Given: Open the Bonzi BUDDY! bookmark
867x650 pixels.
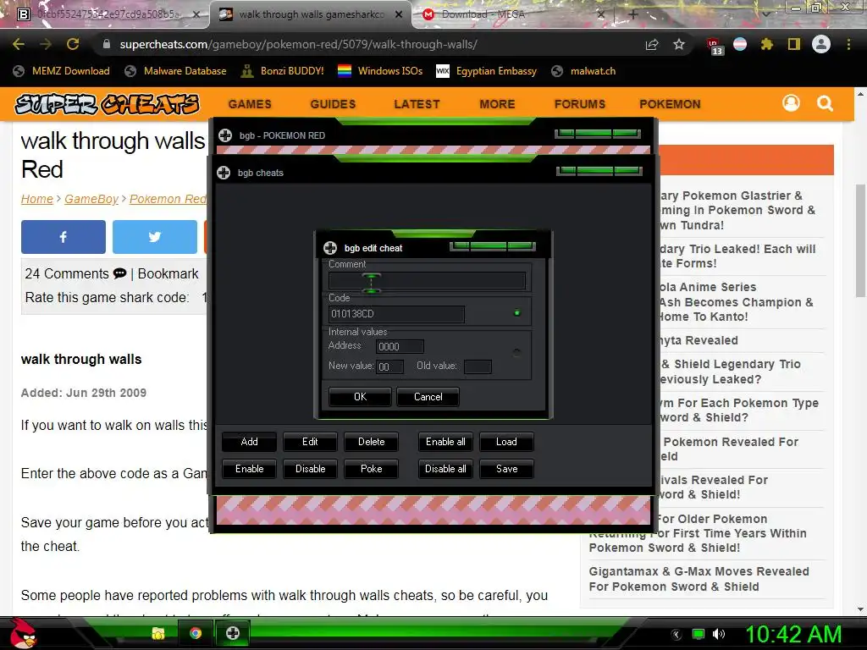Looking at the screenshot, I should pos(283,71).
